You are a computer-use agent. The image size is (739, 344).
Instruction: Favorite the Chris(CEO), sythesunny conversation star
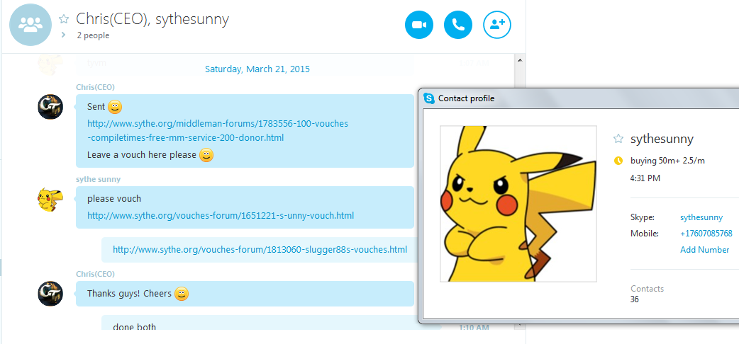[x=64, y=19]
